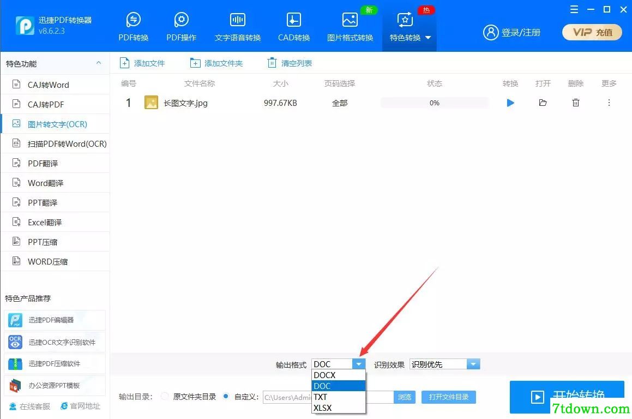Click 清空列表 trash button
Screen dimensions: 632x419
pos(290,63)
